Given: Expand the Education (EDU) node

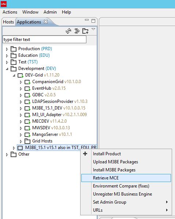Looking at the screenshot, I should 7,56.
